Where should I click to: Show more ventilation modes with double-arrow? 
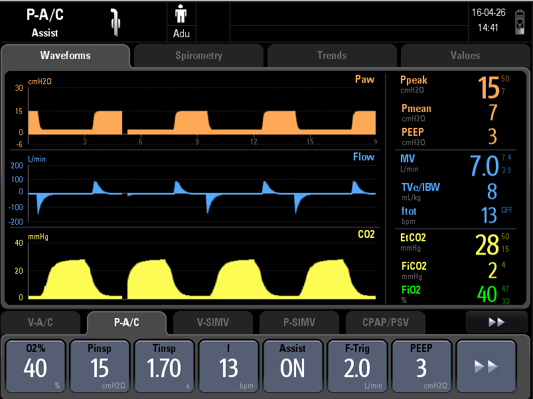pyautogui.click(x=496, y=322)
